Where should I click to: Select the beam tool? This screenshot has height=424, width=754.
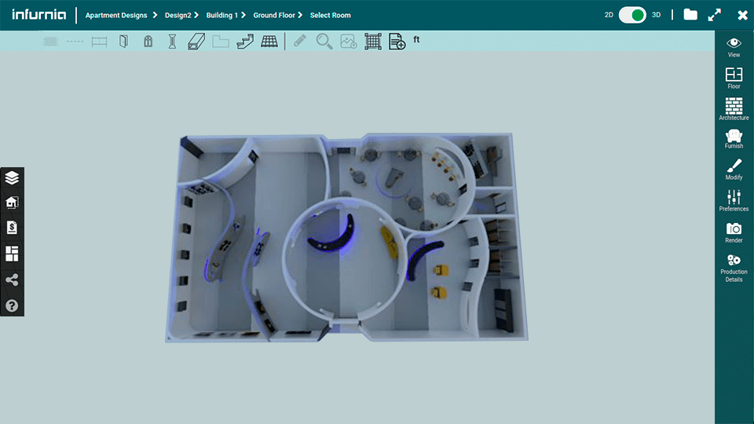pos(196,42)
